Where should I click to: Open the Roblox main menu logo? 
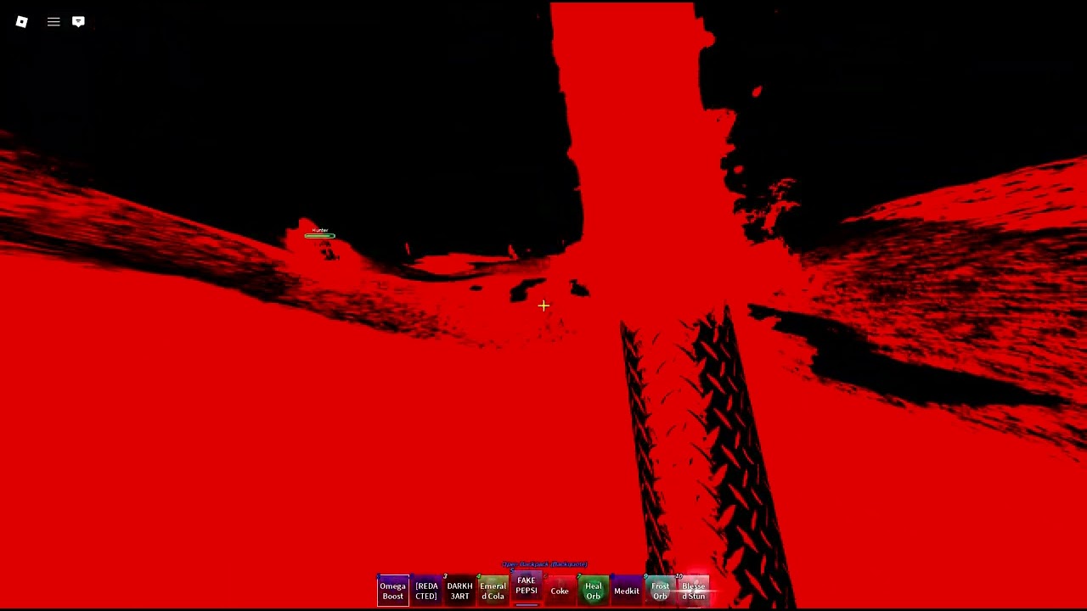22,21
